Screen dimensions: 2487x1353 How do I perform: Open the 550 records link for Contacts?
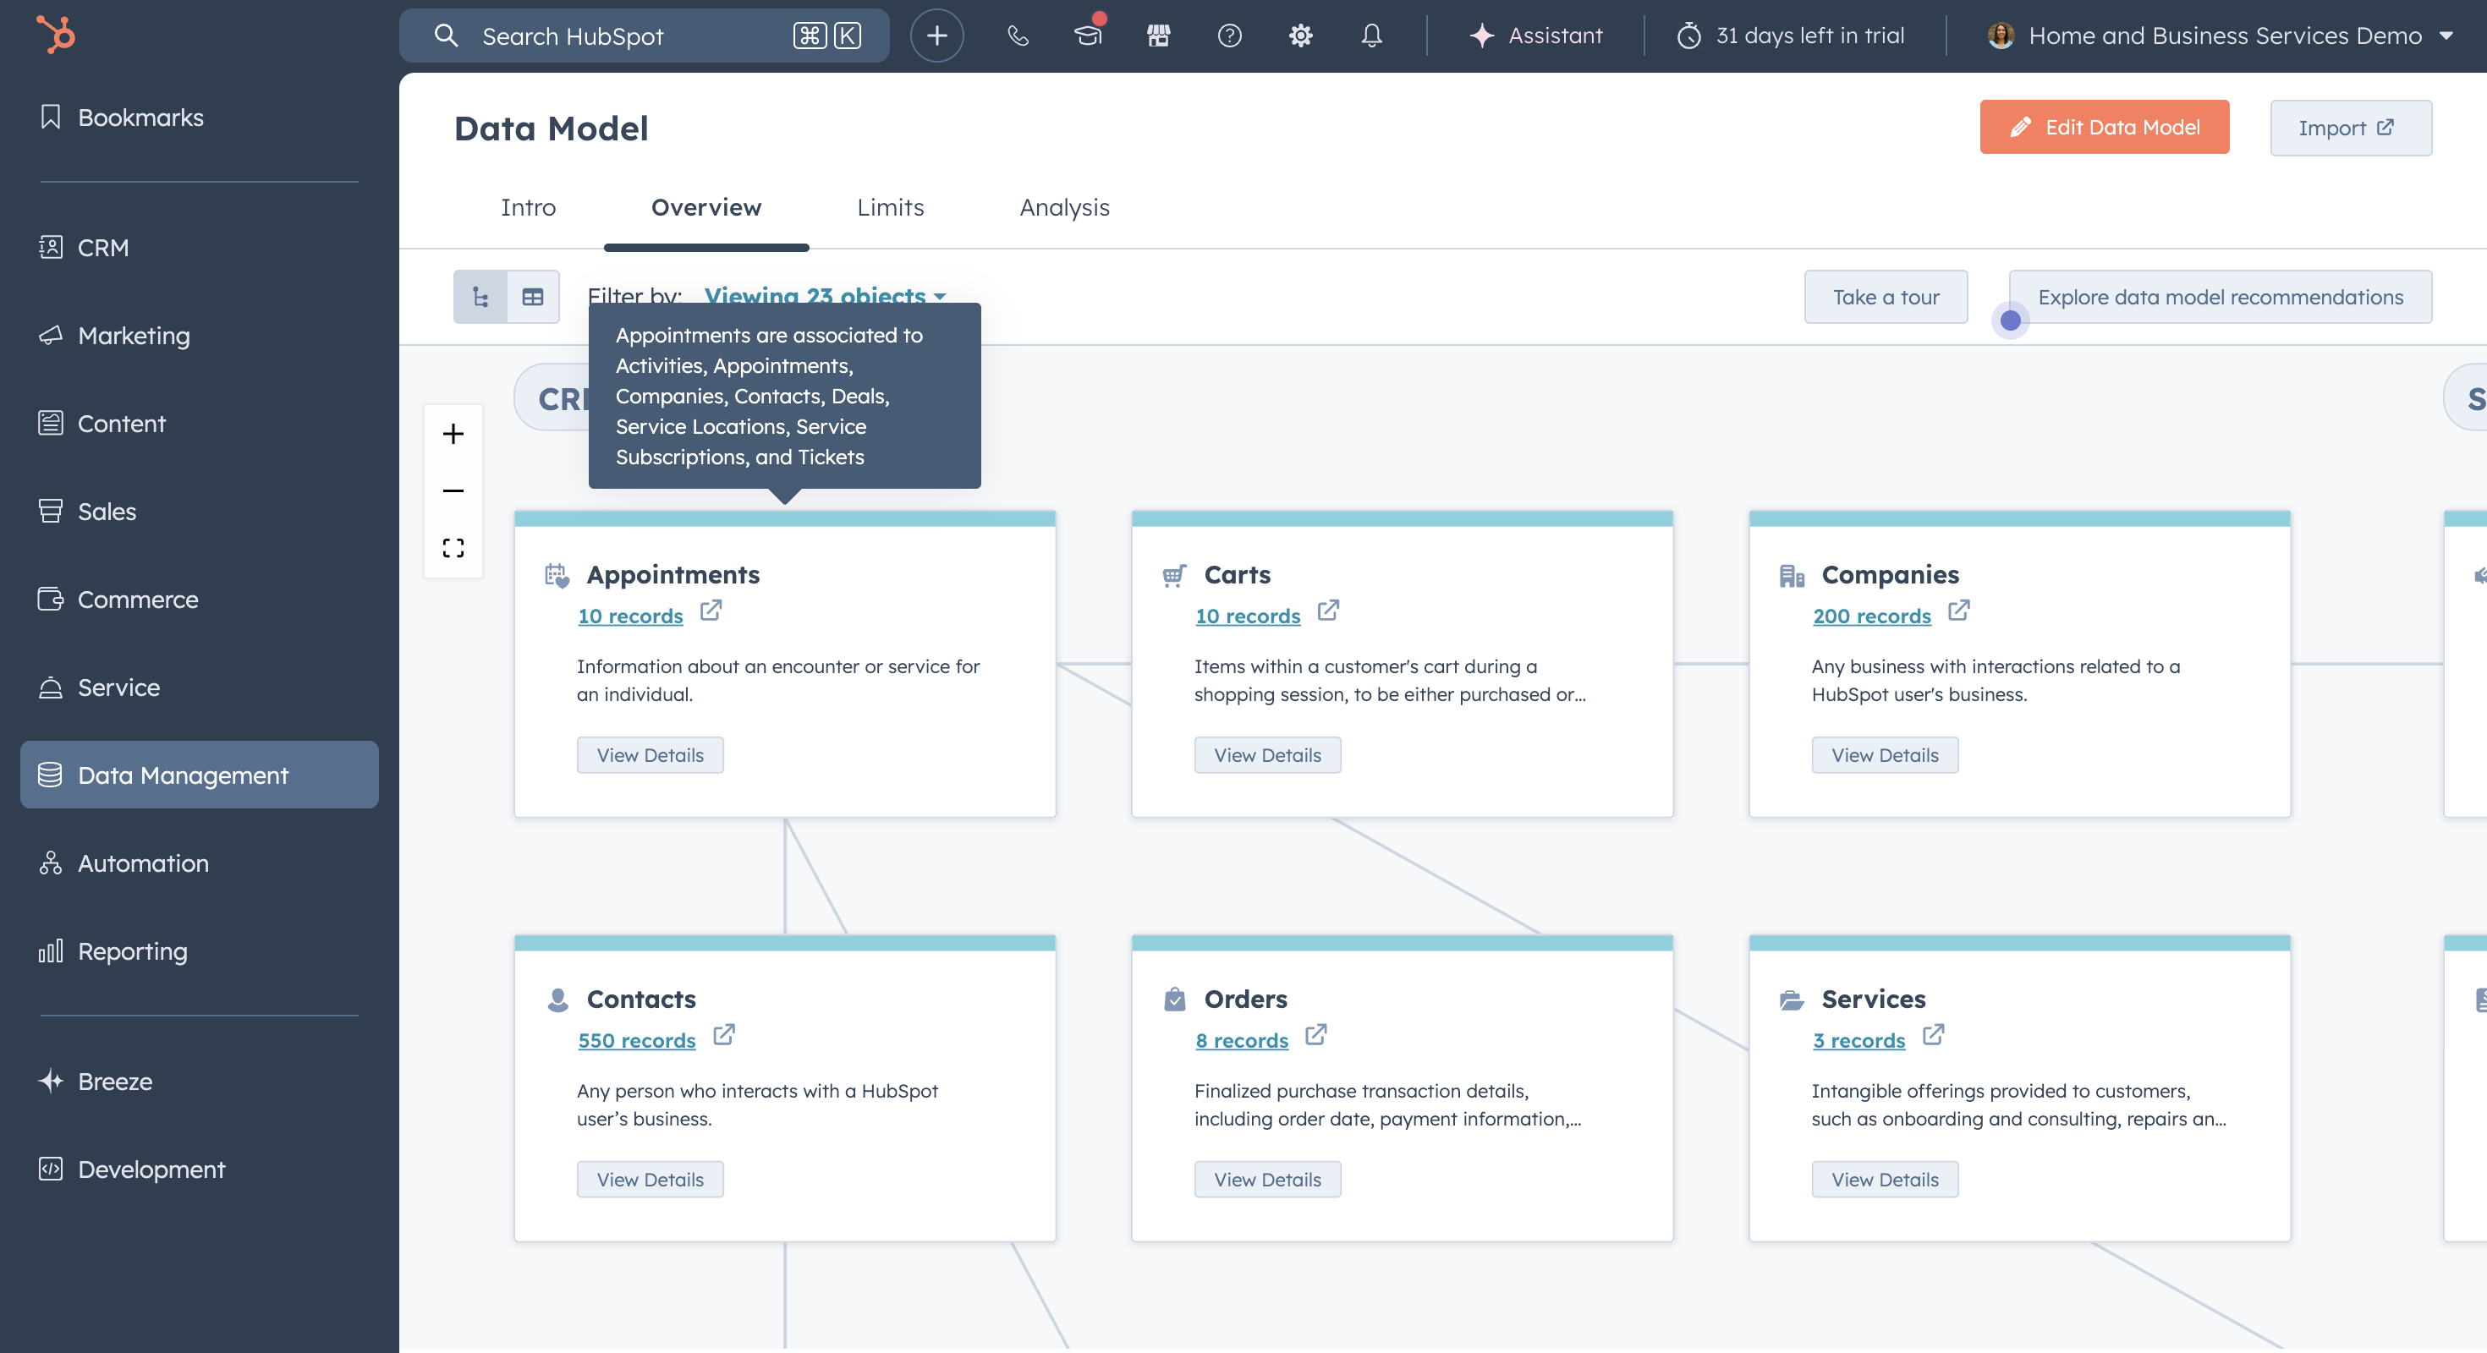tap(636, 1040)
